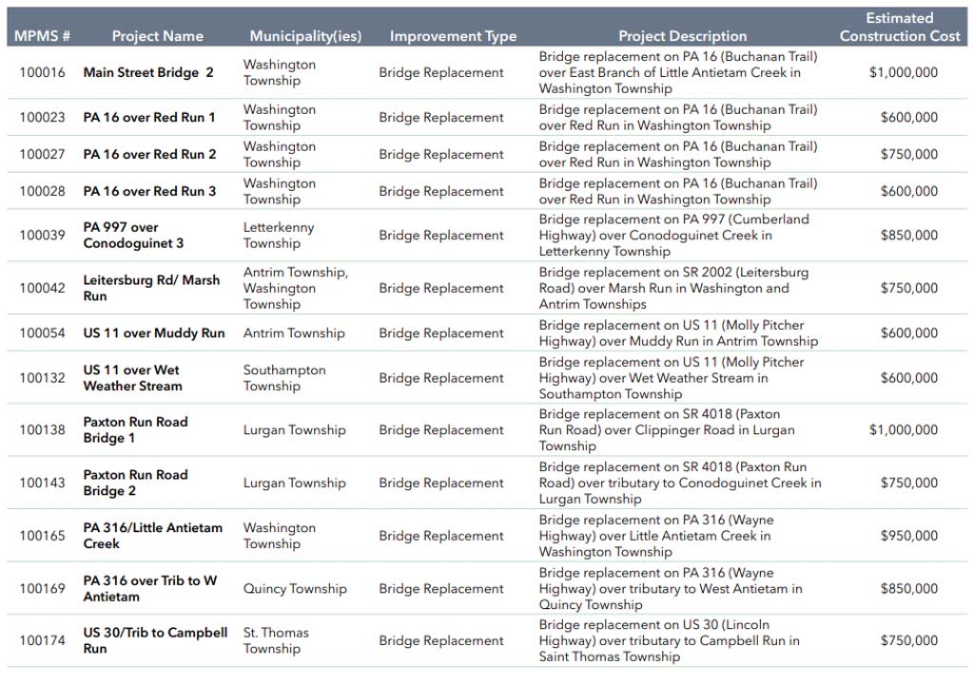Viewport: 974px width, 684px height.
Task: Select the Quincy Township municipality cell
Action: pyautogui.click(x=295, y=589)
